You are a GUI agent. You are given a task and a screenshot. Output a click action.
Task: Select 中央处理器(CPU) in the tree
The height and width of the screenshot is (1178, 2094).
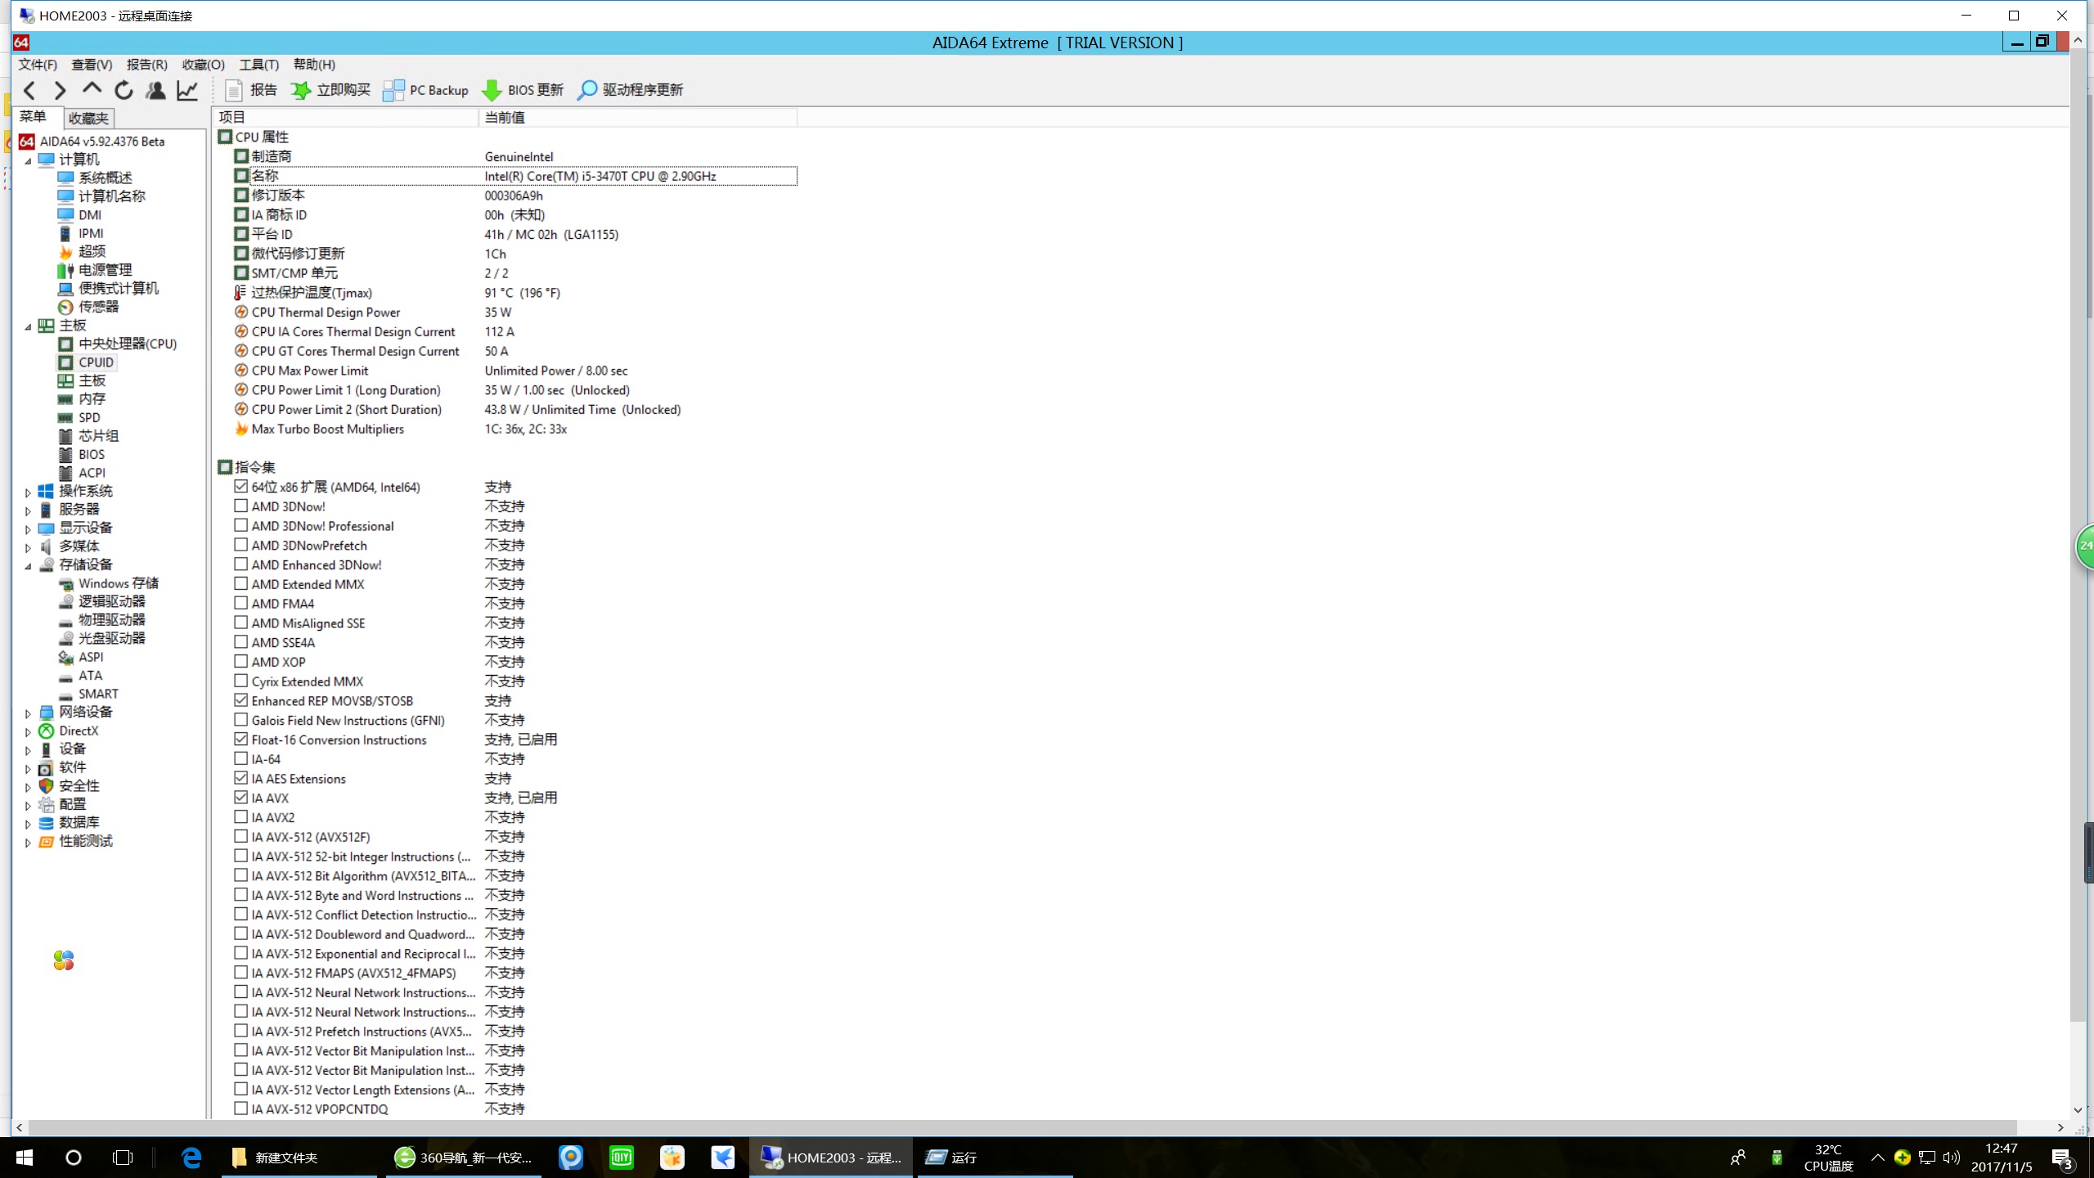coord(127,344)
